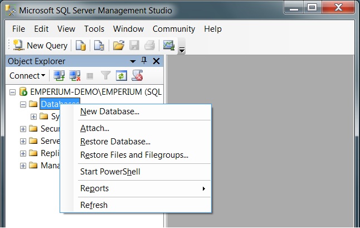Click the red Object Explorer toolbar icon
The image size is (360, 228).
137,75
